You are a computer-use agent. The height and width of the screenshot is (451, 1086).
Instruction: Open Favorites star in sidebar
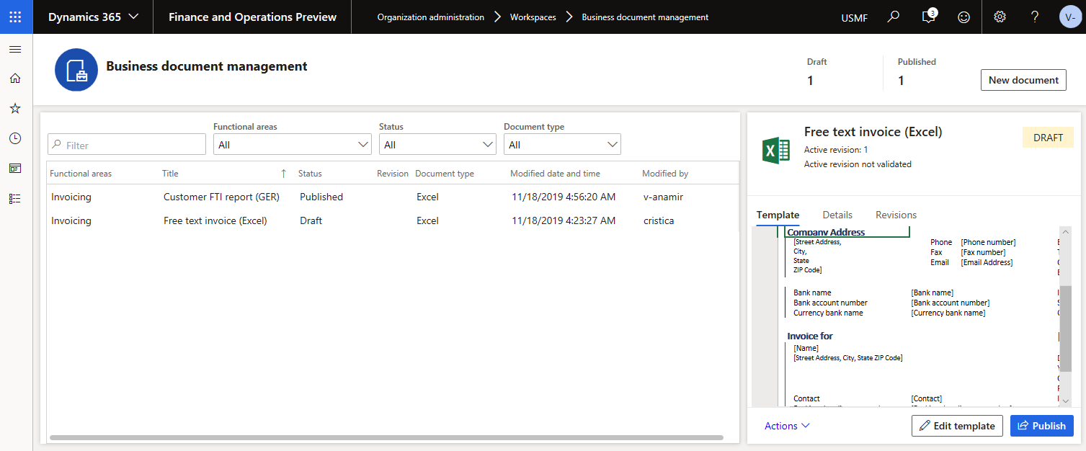point(15,108)
